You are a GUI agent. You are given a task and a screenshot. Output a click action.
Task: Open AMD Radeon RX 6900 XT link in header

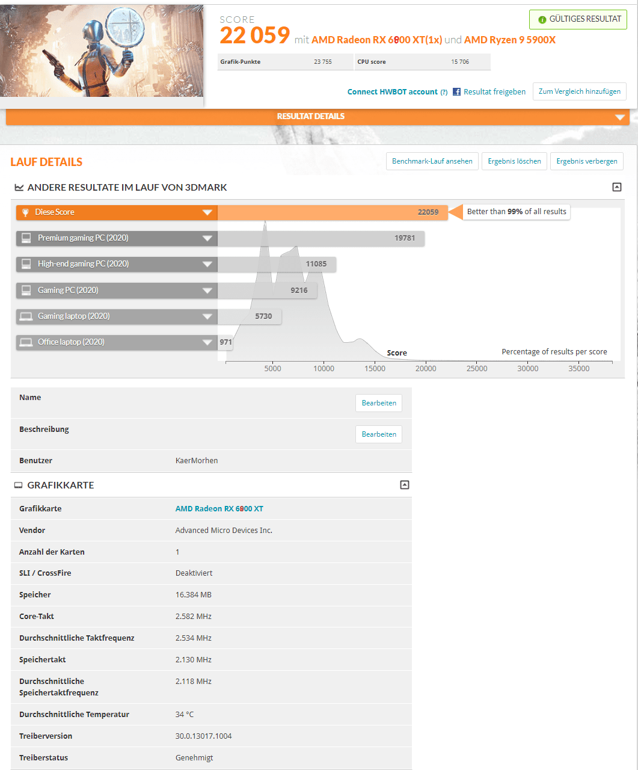pyautogui.click(x=377, y=40)
